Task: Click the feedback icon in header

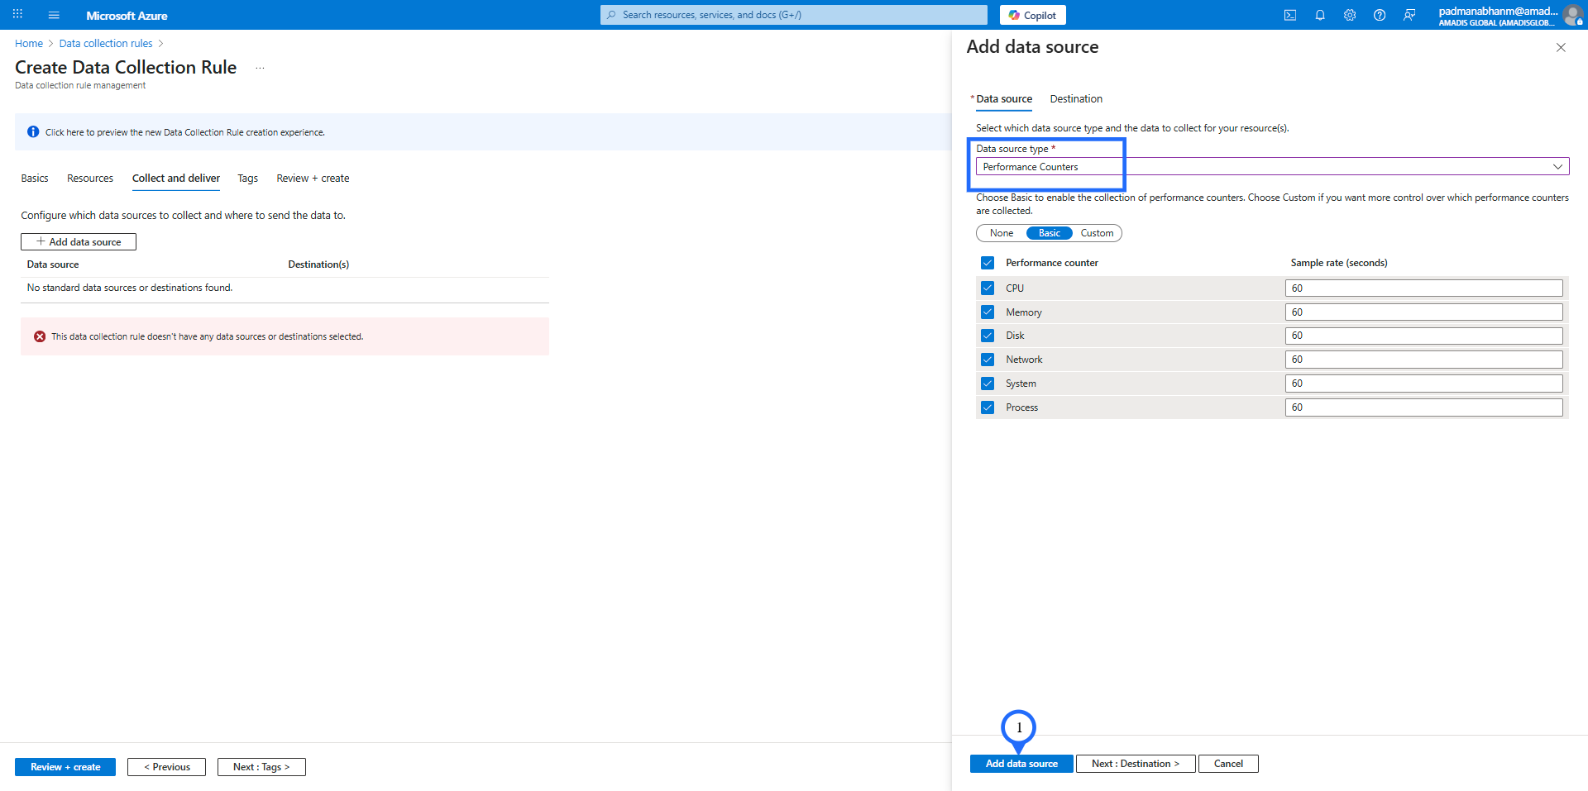Action: (x=1409, y=15)
